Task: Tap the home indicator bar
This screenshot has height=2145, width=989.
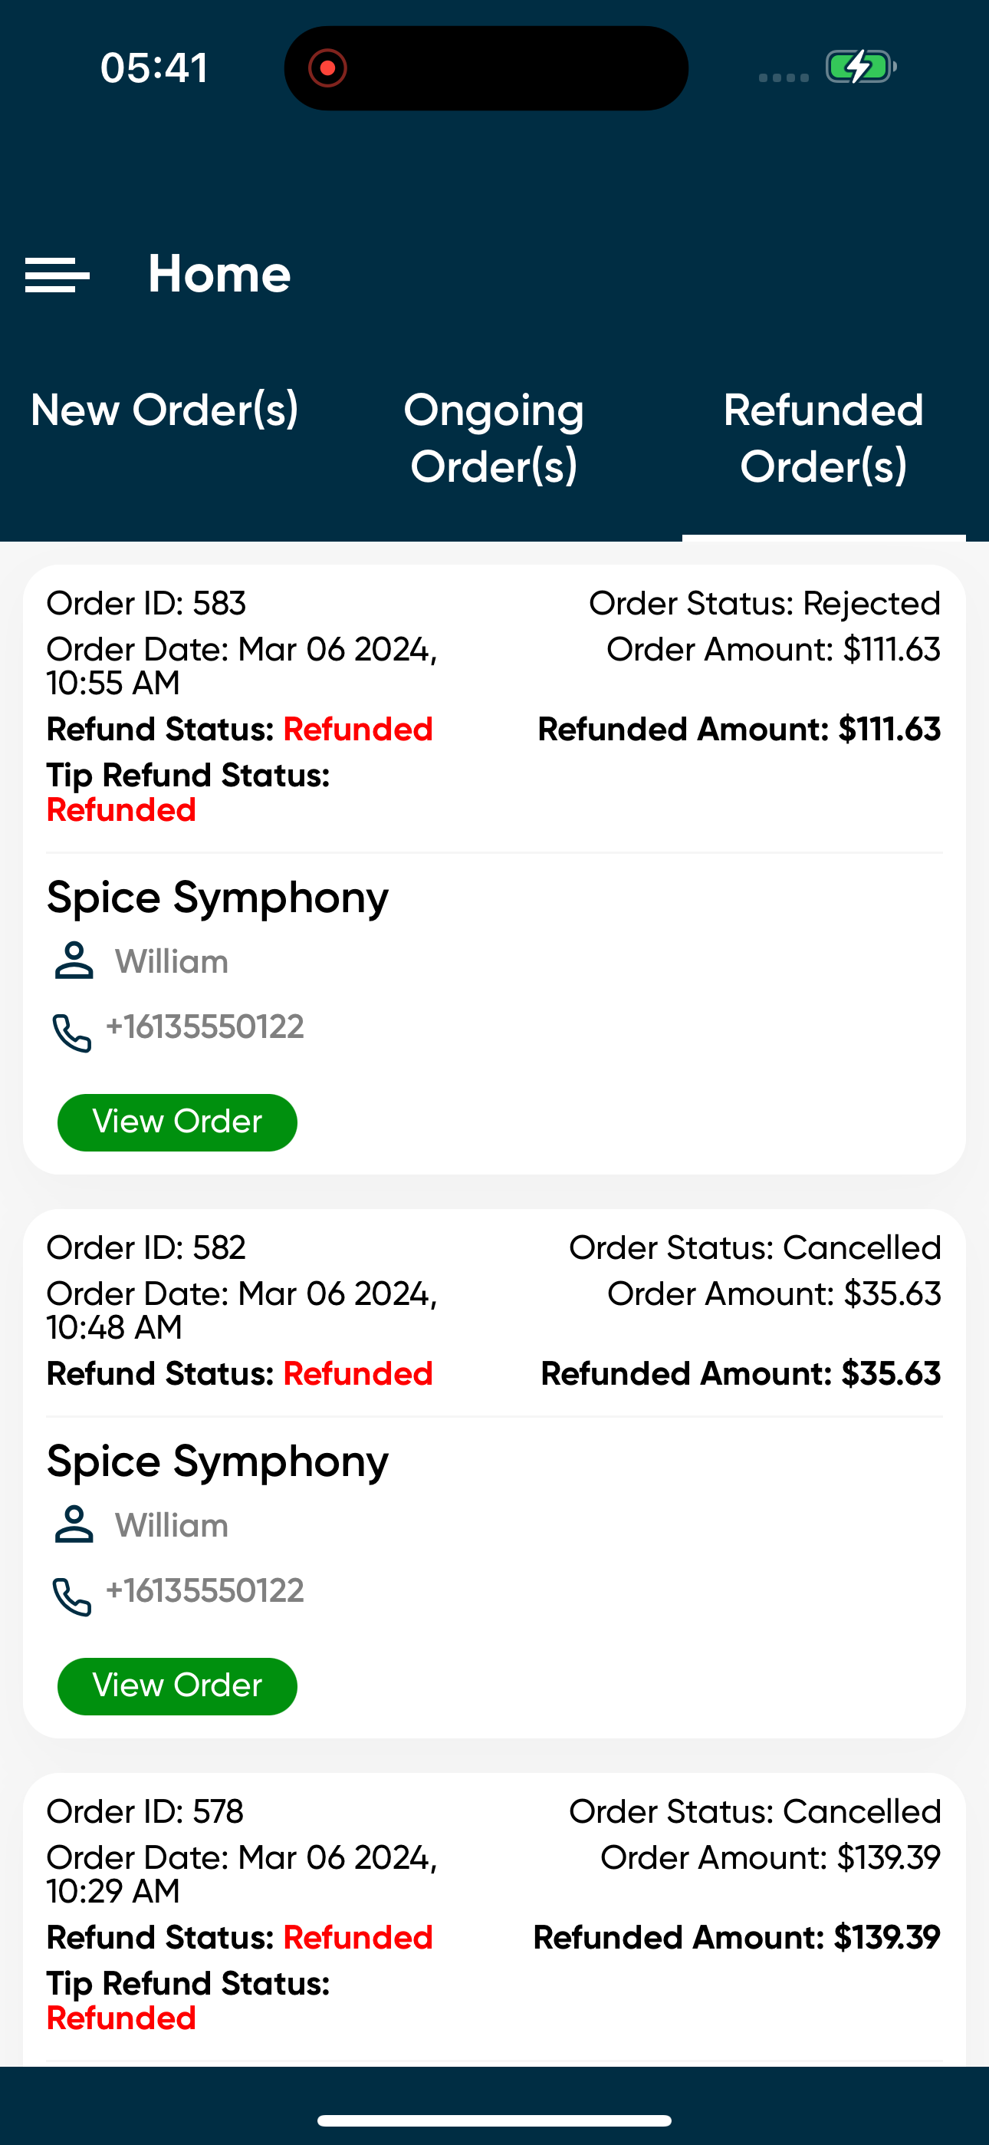Action: tap(494, 2120)
